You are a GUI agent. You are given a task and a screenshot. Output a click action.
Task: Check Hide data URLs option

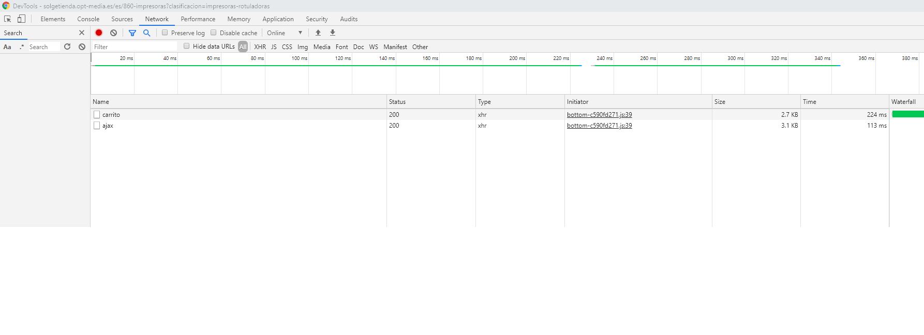(187, 46)
